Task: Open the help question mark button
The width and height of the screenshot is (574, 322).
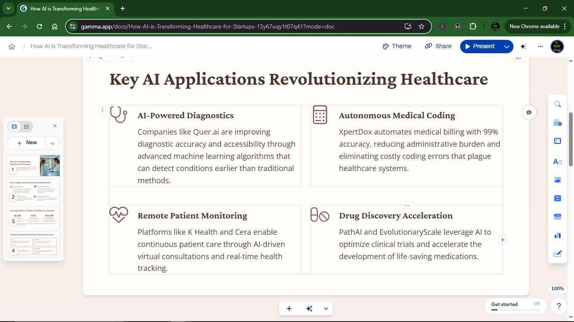Action: pyautogui.click(x=559, y=306)
